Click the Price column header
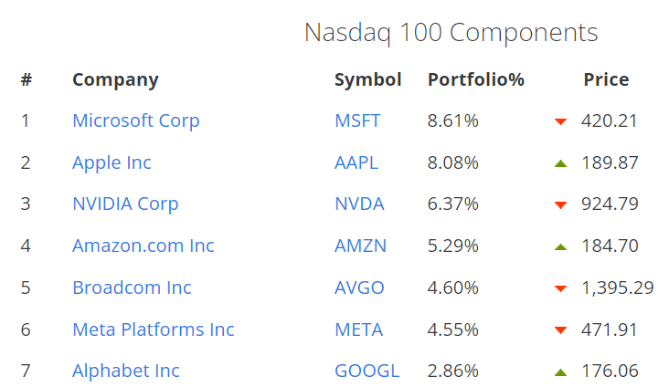 (606, 79)
